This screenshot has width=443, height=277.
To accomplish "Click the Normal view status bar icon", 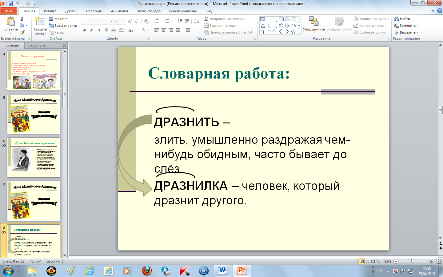I will 362,261.
